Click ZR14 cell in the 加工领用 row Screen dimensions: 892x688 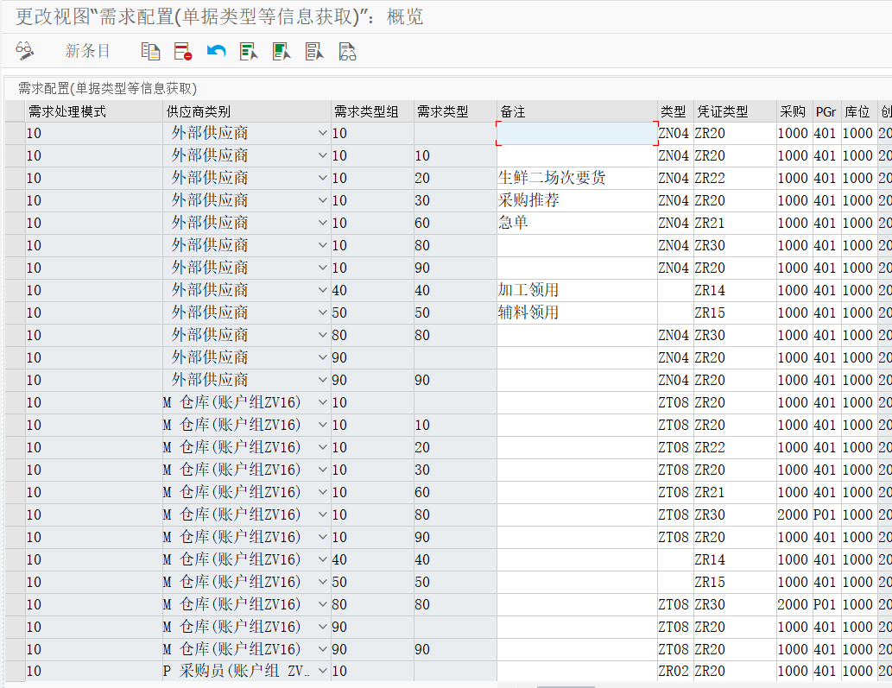[735, 290]
